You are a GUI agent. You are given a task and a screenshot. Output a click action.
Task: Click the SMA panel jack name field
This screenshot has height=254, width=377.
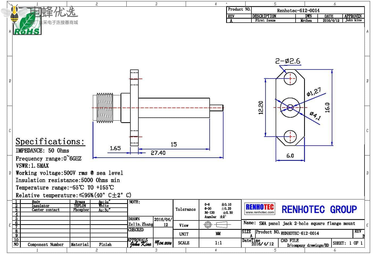[x=307, y=223]
